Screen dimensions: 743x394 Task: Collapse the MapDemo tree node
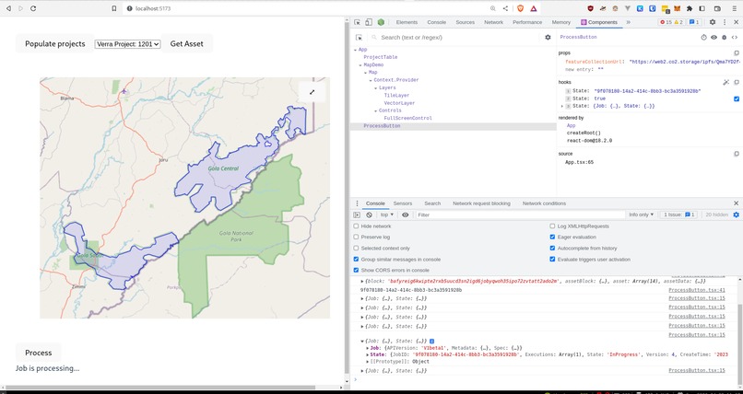click(361, 65)
